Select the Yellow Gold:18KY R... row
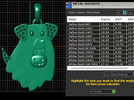This screenshot has width=134, height=100. [x=100, y=40]
